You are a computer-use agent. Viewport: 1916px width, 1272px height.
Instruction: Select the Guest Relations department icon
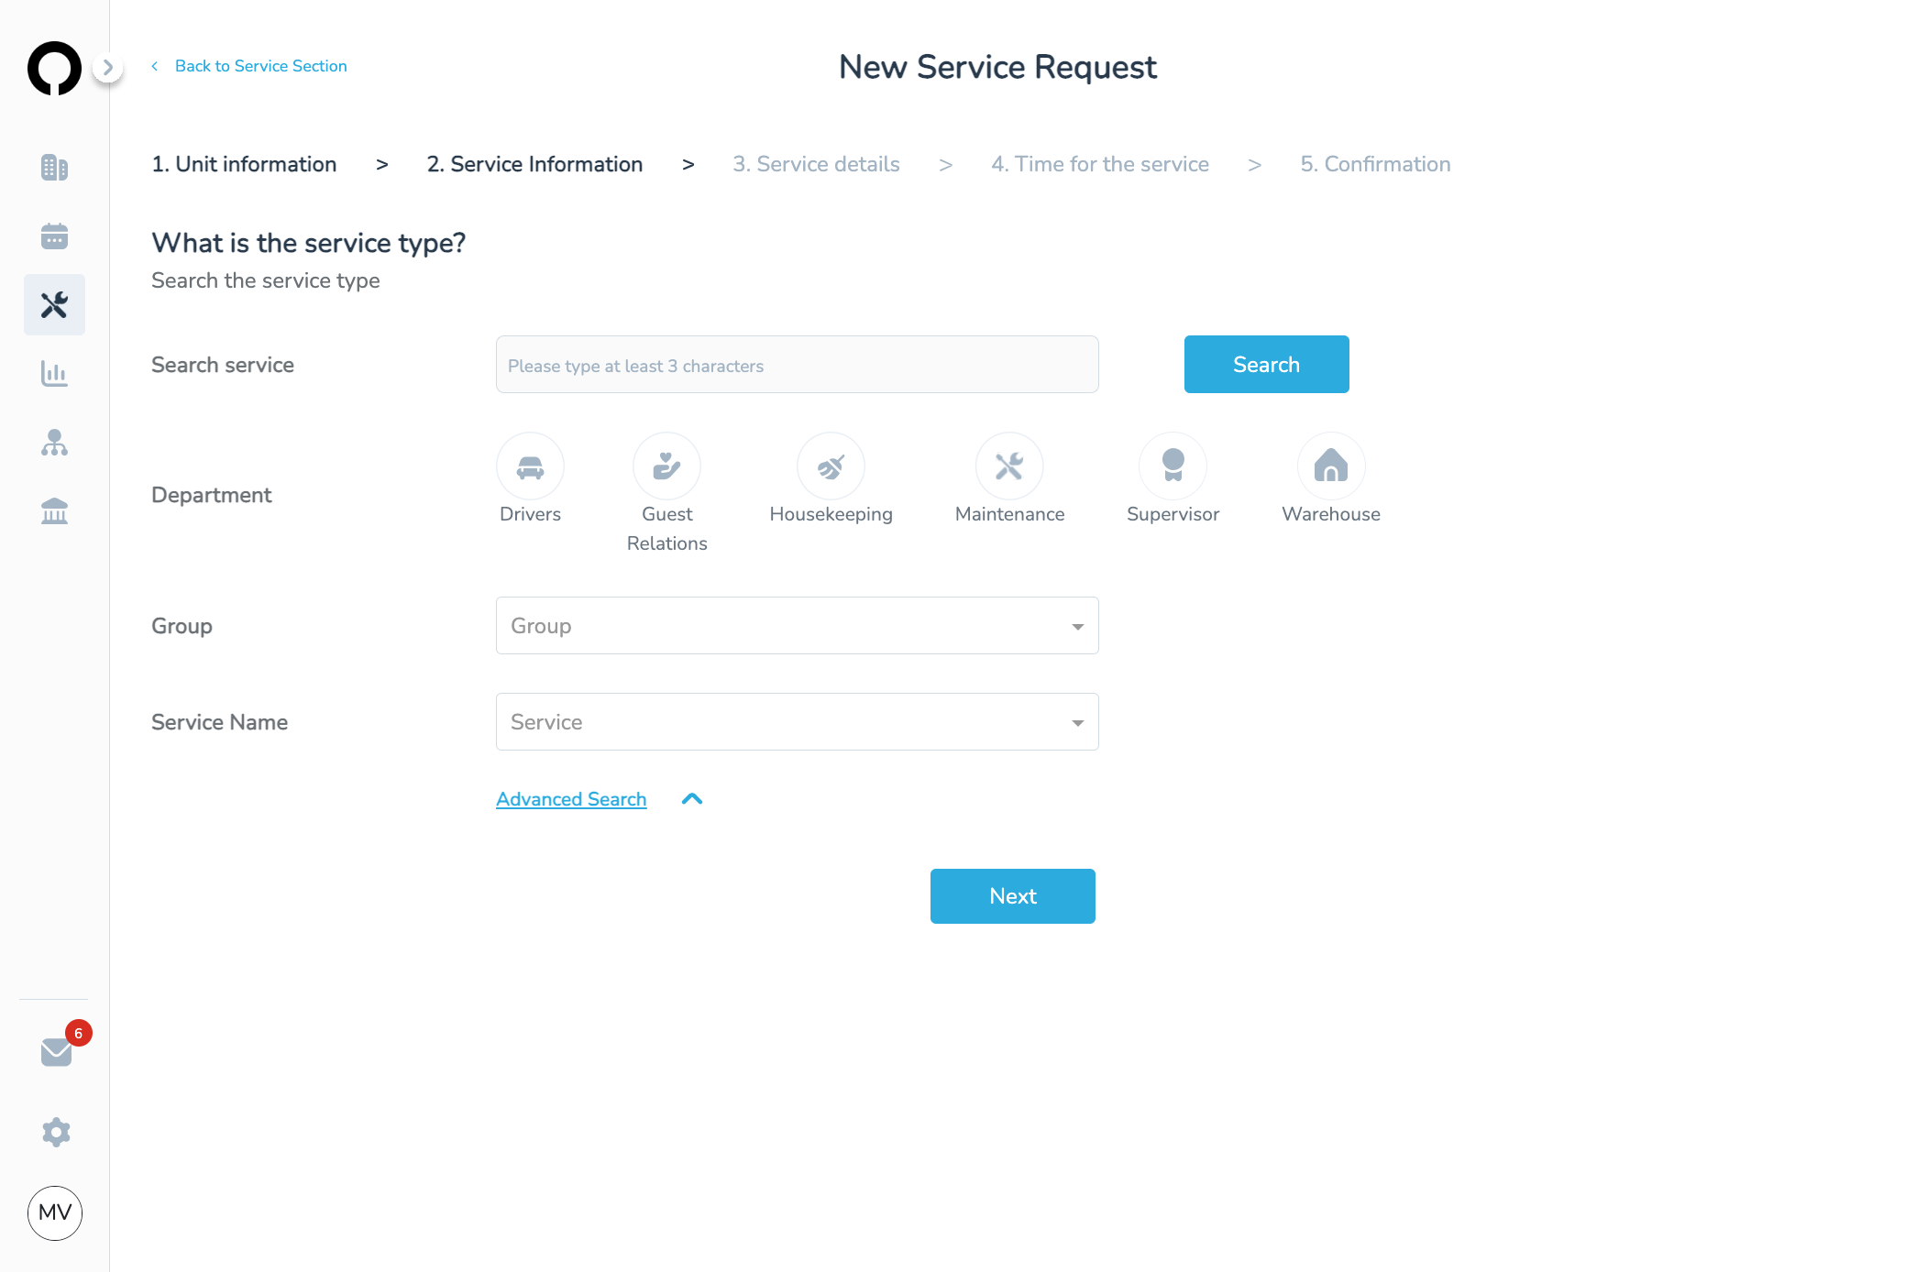666,466
